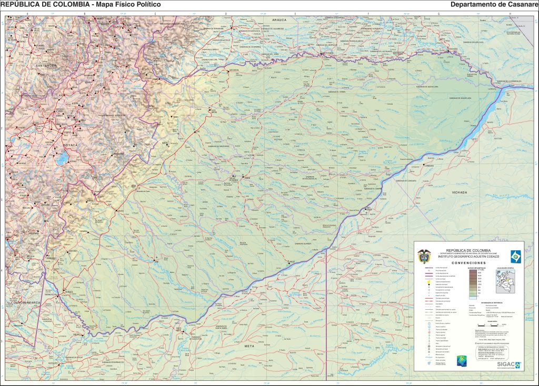Click the Capital de departamento symbol in the legend
Image resolution: width=539 pixels, height=386 pixels.
(x=429, y=282)
